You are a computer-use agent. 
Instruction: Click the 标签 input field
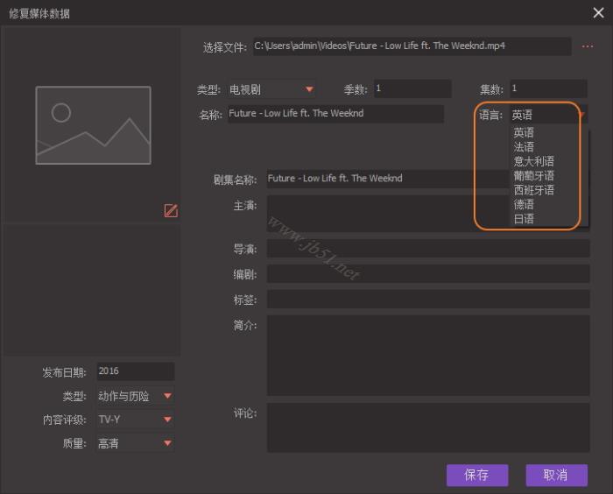[x=428, y=300]
